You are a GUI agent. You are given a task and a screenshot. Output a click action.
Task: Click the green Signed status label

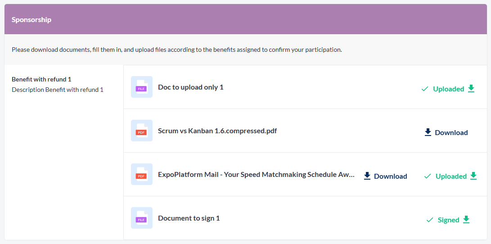coord(448,220)
